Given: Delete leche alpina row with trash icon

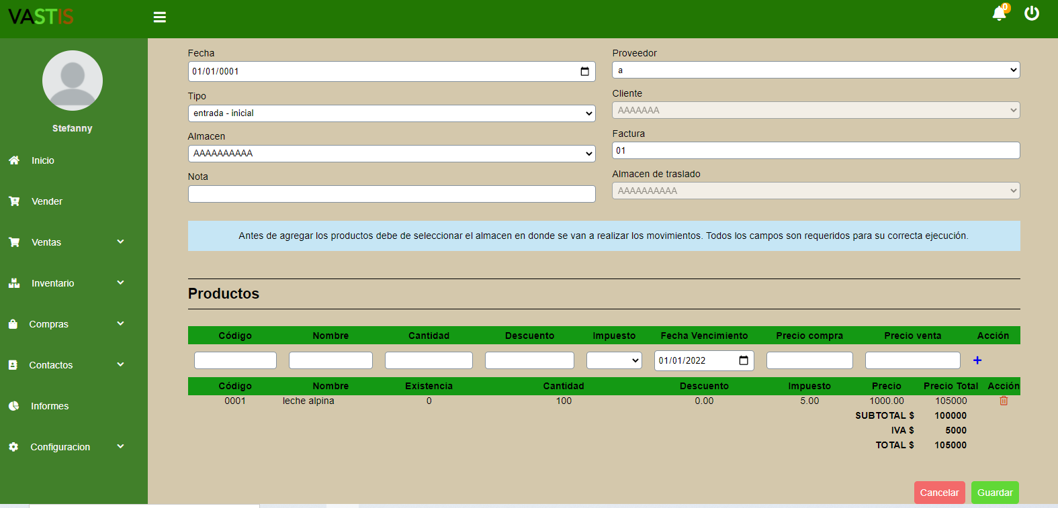Looking at the screenshot, I should [x=1004, y=401].
